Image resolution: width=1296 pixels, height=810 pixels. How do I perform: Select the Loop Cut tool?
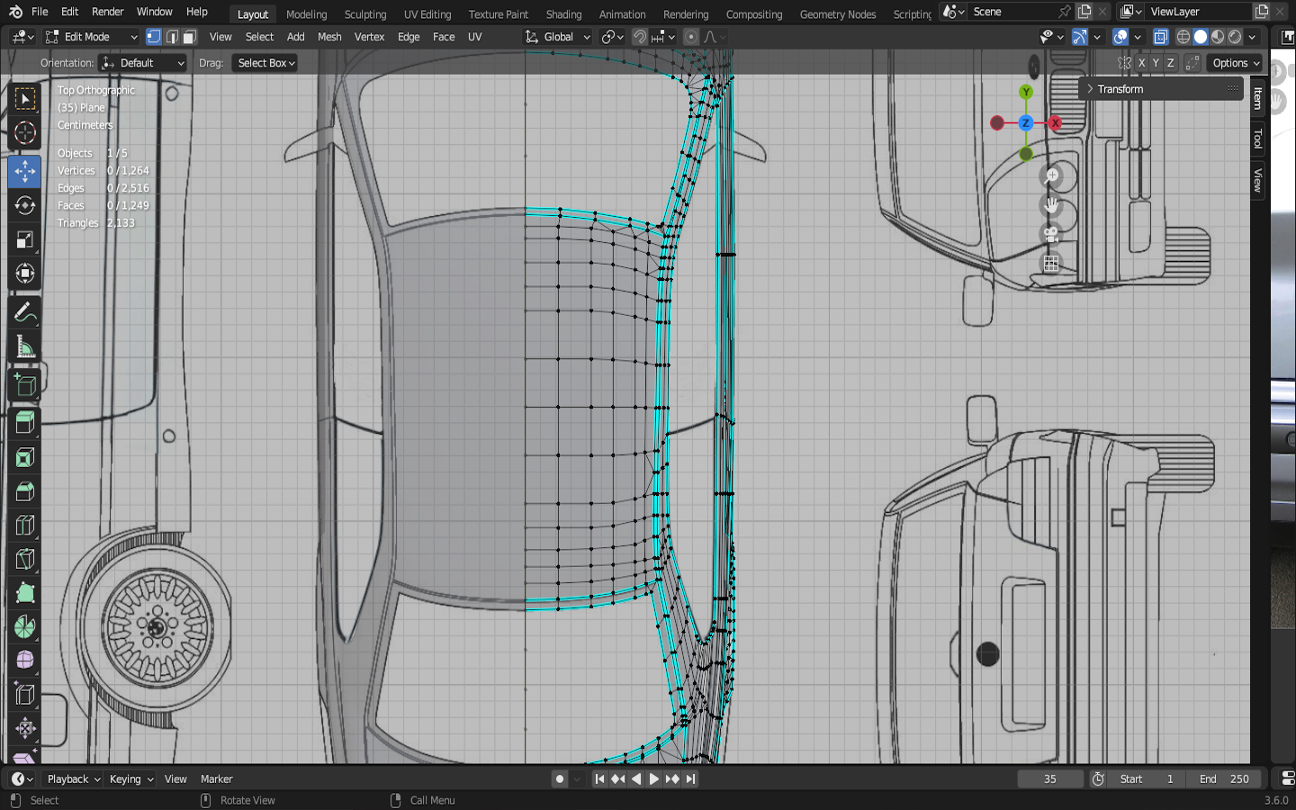coord(24,526)
